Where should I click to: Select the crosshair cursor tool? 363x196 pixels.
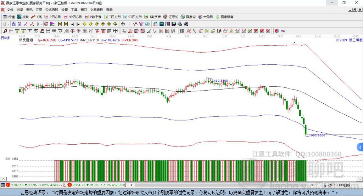(x=129, y=24)
